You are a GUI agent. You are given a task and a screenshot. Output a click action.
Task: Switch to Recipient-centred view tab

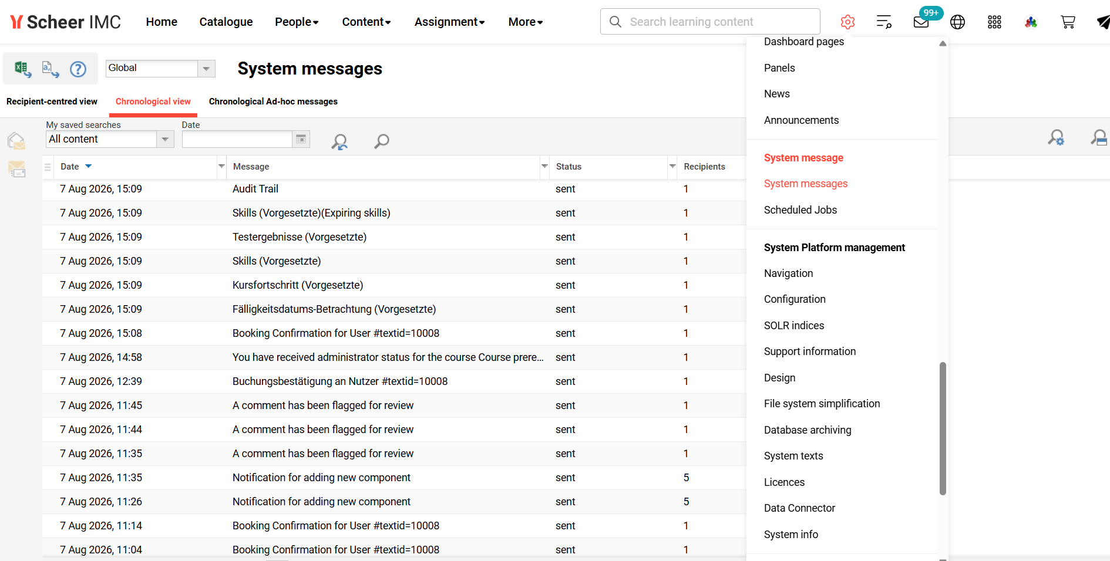pyautogui.click(x=52, y=102)
